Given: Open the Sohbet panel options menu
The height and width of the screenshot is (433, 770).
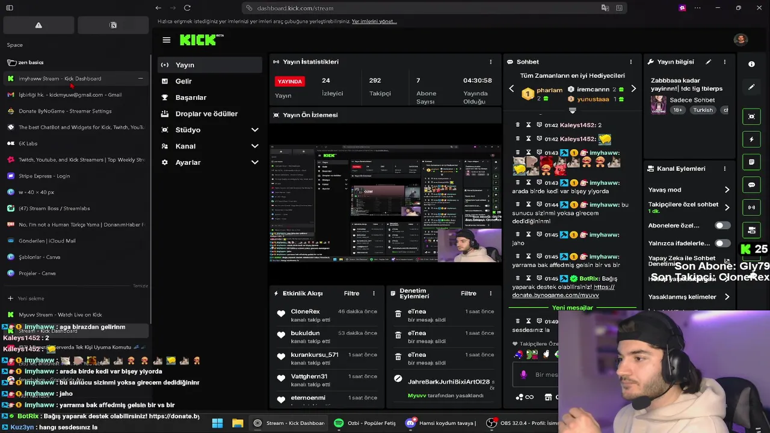Looking at the screenshot, I should [630, 62].
